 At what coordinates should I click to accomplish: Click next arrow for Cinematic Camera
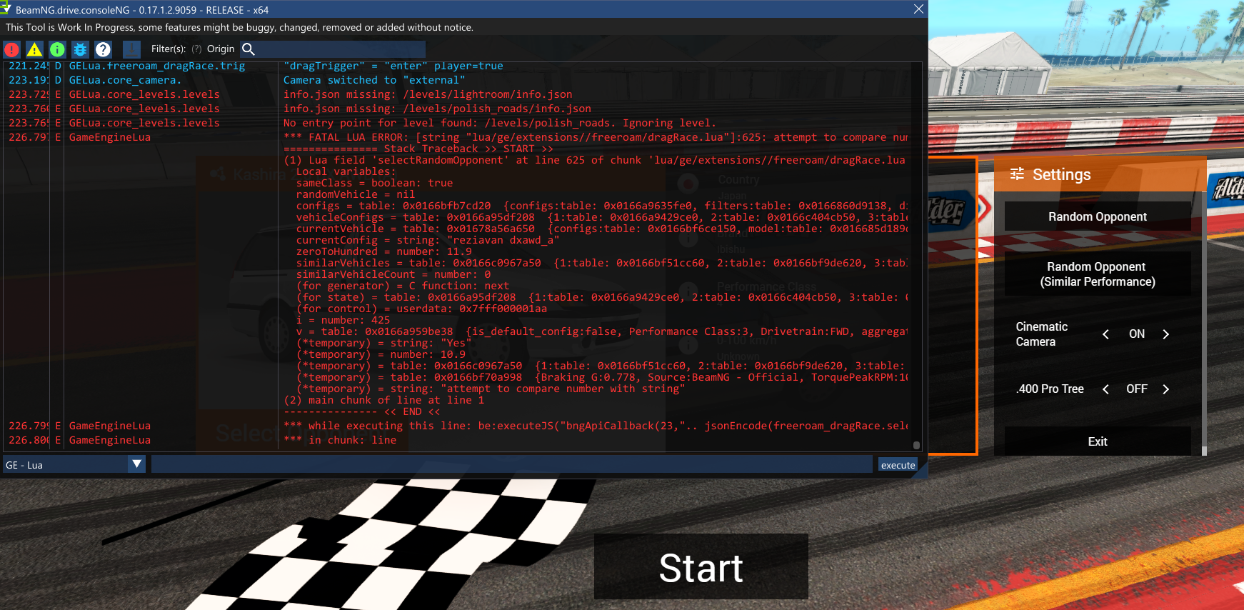pyautogui.click(x=1166, y=334)
